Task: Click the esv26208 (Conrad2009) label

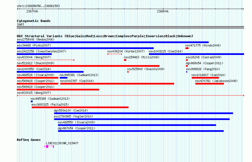Action: [204, 57]
